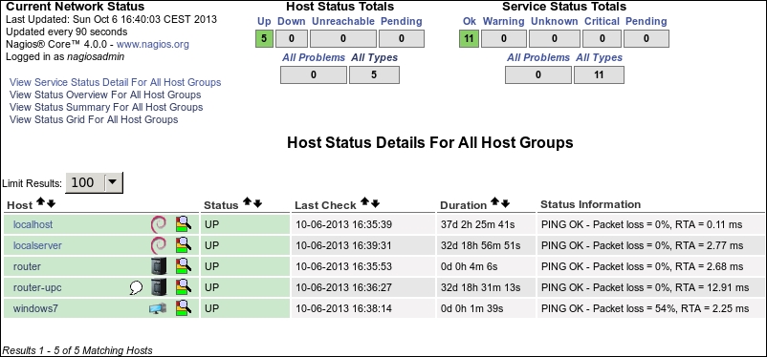Screen dimensions: 767x357
Task: Click the Service Status All Types link
Action: click(x=600, y=57)
